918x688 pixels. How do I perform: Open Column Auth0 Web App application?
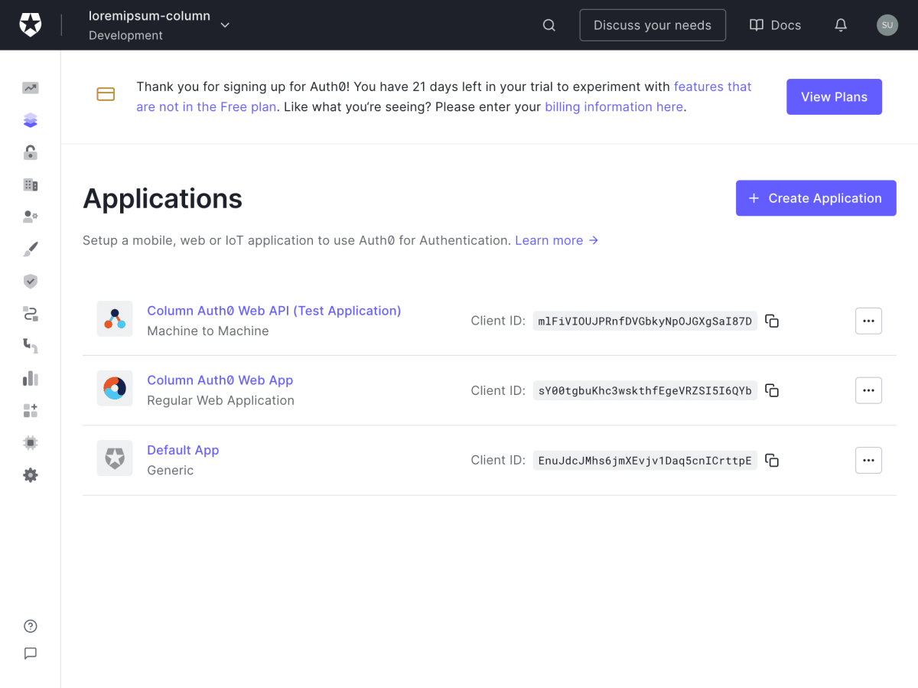click(220, 380)
